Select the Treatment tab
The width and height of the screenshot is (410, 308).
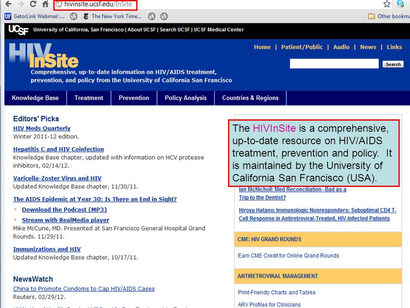[x=89, y=98]
